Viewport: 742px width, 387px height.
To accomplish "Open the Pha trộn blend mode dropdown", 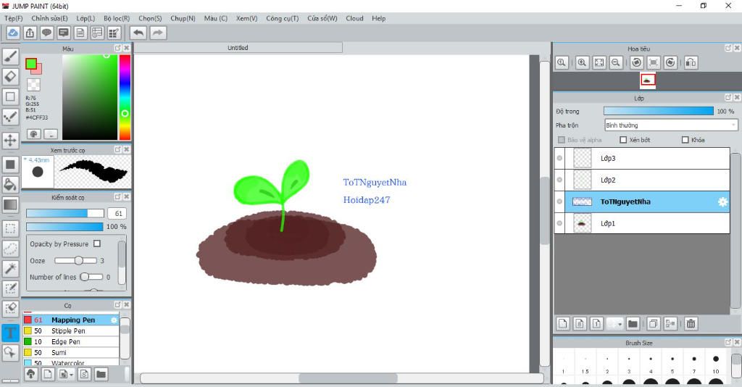I will 670,125.
